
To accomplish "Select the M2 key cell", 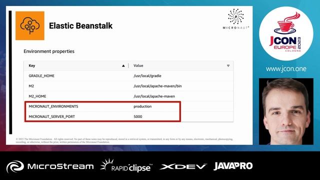I will [x=31, y=86].
